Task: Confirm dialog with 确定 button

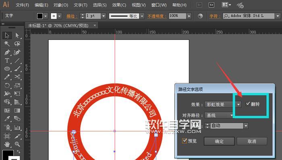Action: pyautogui.click(x=219, y=141)
